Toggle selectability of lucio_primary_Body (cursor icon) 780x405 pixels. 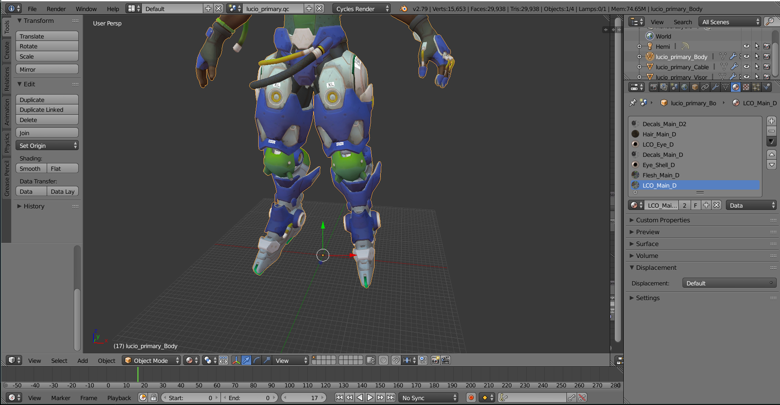[757, 57]
